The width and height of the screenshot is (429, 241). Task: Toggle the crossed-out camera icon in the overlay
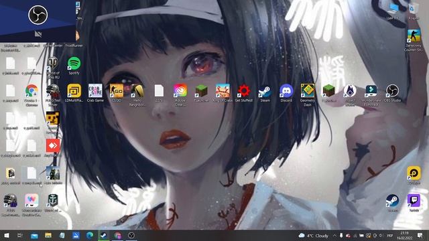38,34
